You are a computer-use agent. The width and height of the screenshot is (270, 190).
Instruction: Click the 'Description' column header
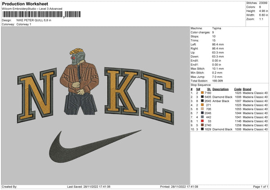pyautogui.click(x=220, y=89)
